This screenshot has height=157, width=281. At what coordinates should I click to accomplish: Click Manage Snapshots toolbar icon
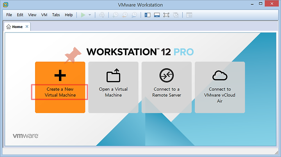coord(134,15)
